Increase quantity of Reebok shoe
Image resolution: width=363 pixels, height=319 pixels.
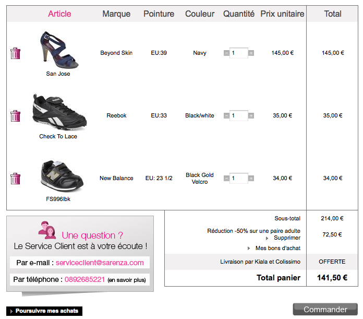251,115
